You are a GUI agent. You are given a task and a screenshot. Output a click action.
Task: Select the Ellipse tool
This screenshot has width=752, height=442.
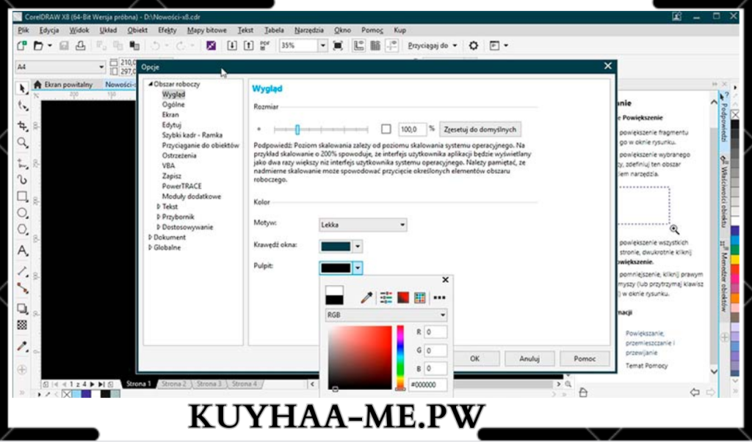(22, 213)
